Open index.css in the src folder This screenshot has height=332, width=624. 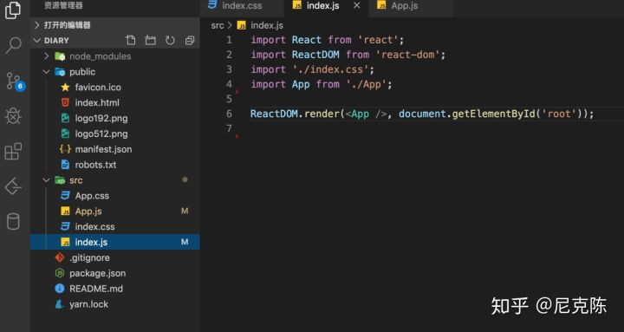click(x=94, y=226)
